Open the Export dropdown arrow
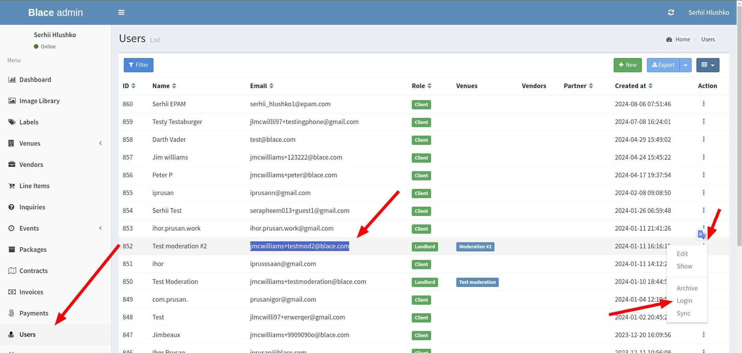Viewport: 742px width, 353px height. click(685, 65)
